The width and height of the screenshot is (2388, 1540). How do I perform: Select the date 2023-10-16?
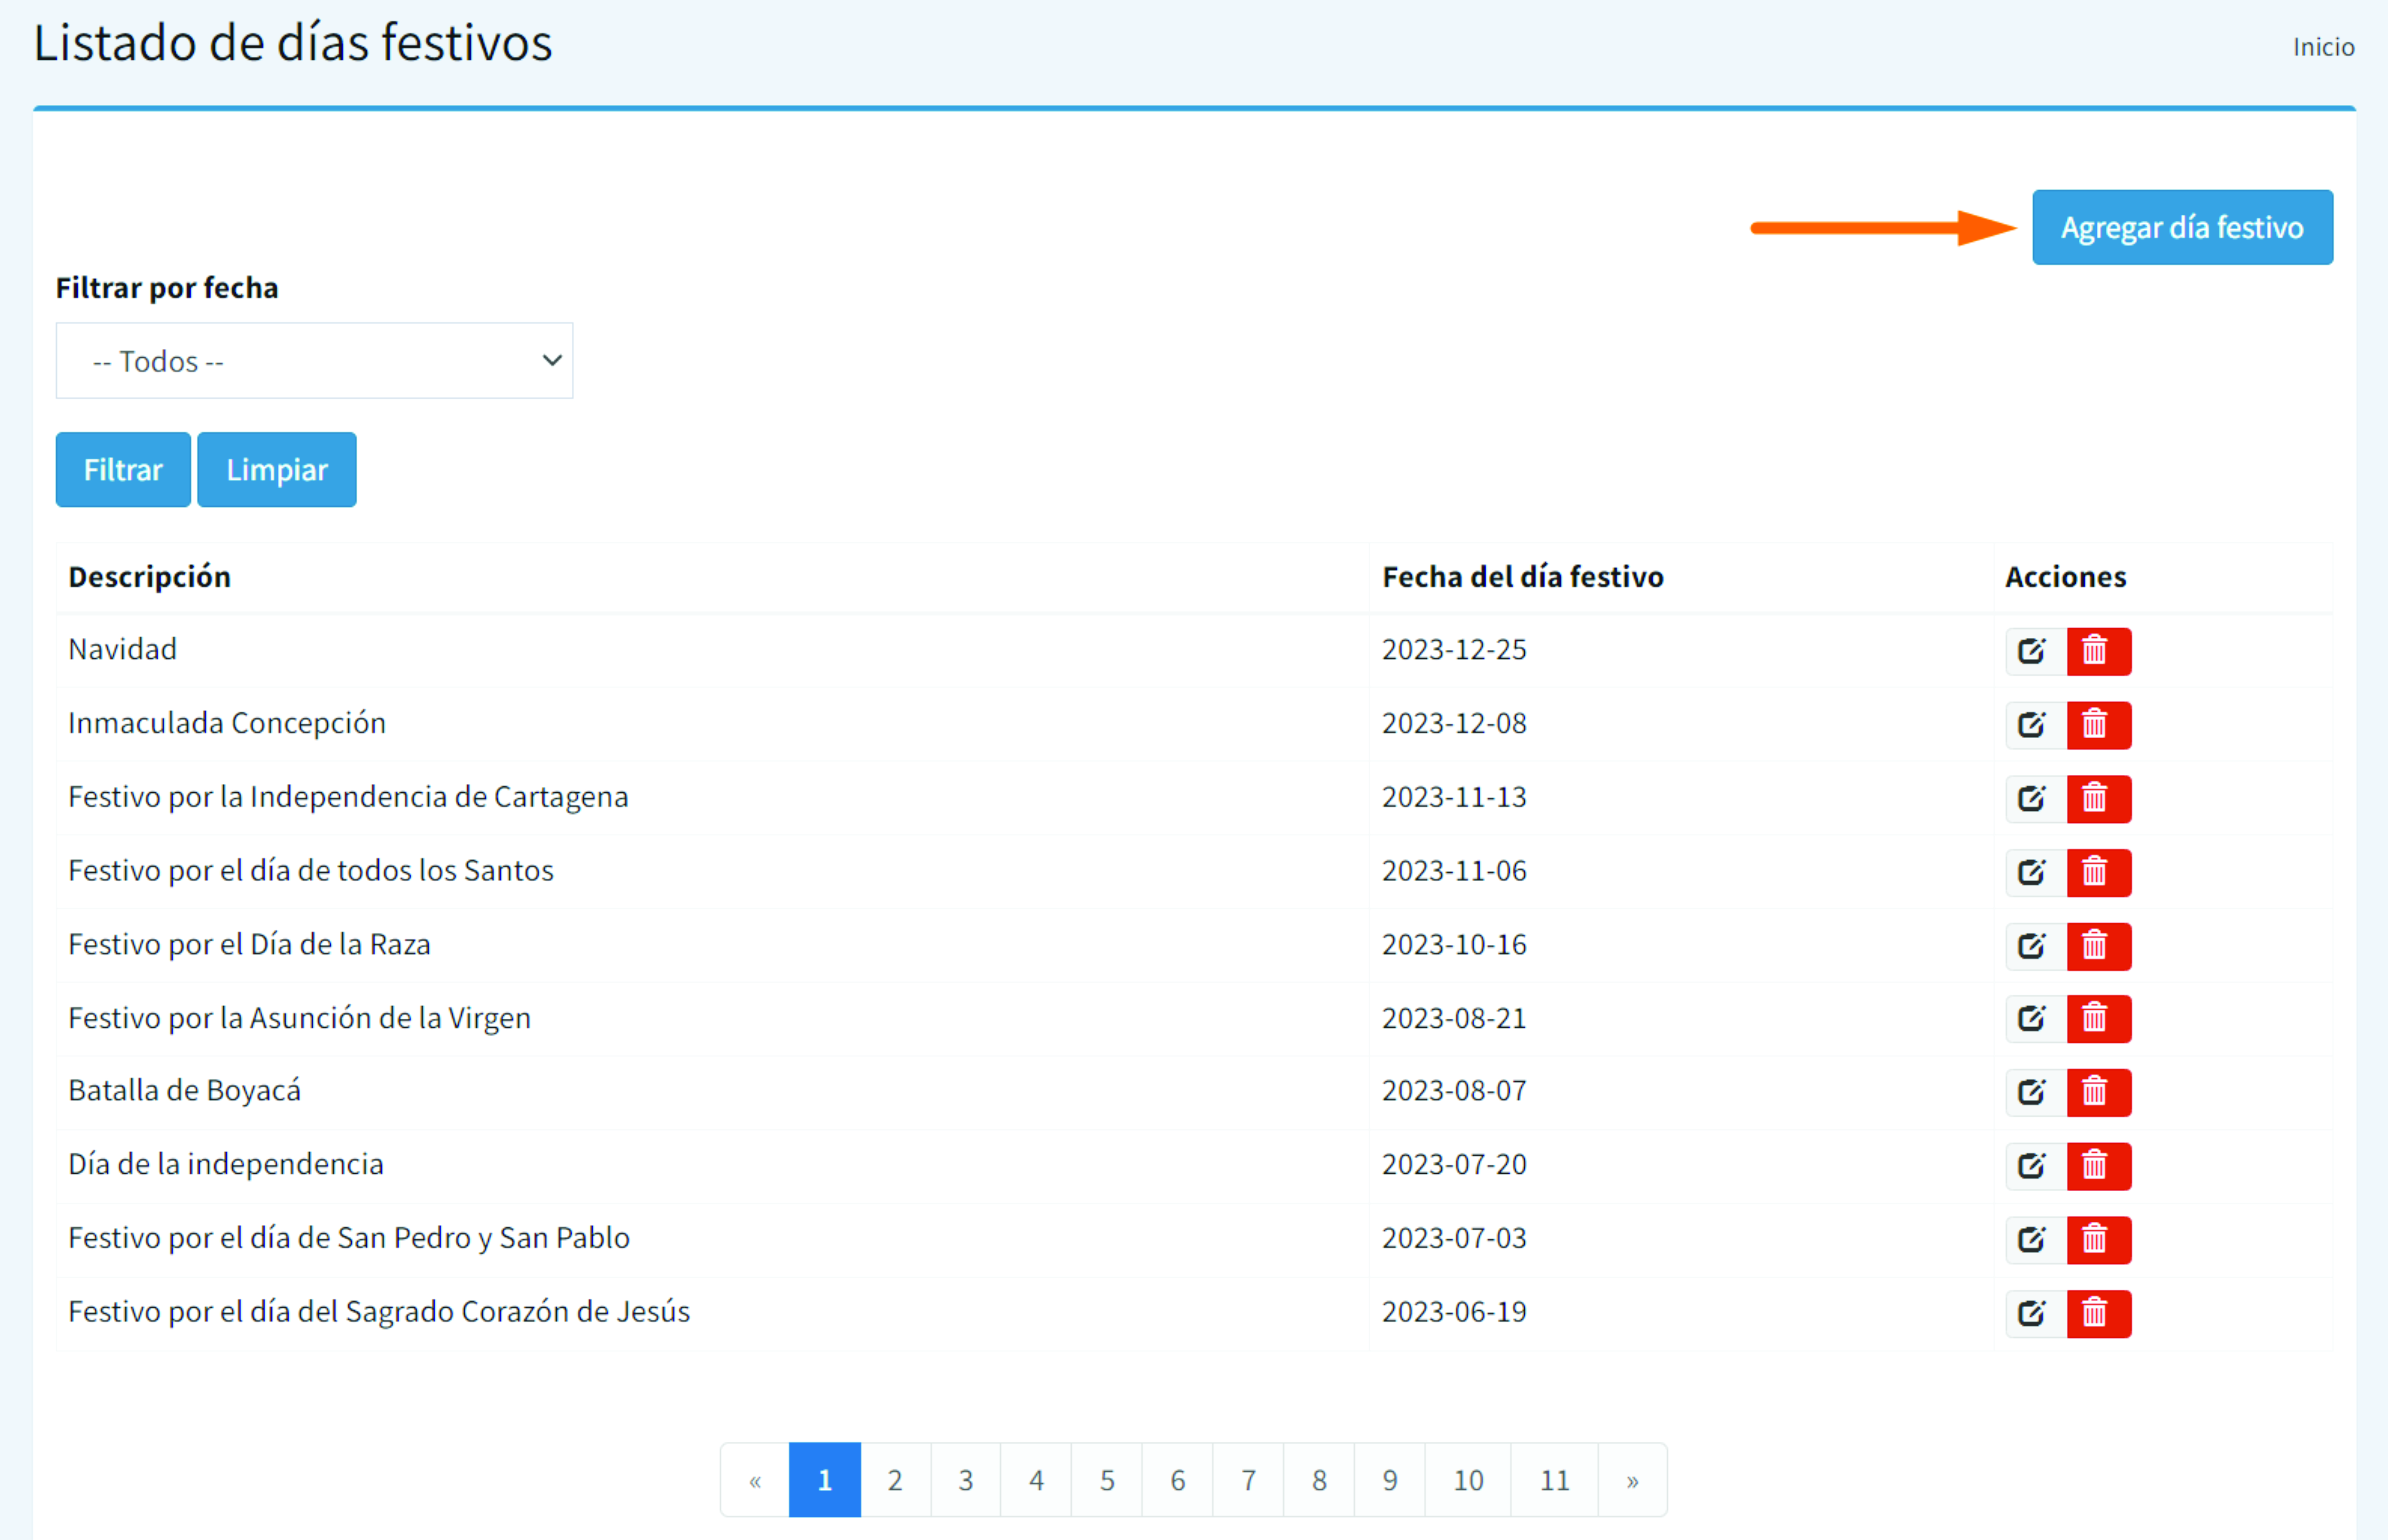pos(1454,944)
